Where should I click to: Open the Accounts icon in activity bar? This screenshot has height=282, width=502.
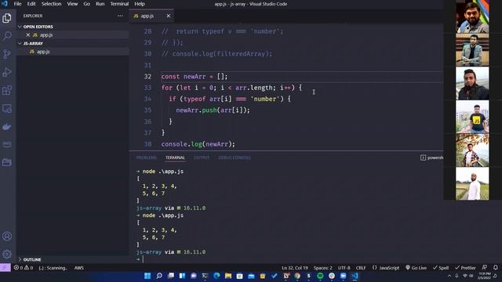click(x=7, y=237)
